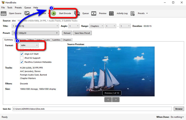The width and height of the screenshot is (186, 120).
Task: Click the 1880x1080 storage size text
Action: pos(38,89)
